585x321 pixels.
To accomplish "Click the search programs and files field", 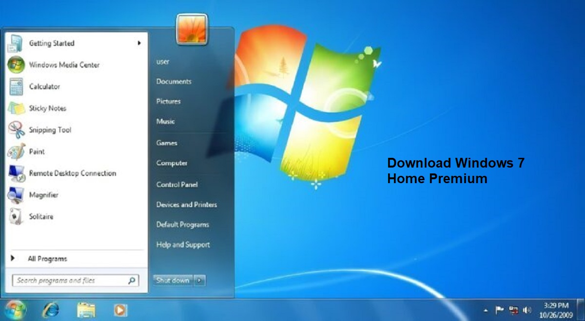I will pos(68,281).
